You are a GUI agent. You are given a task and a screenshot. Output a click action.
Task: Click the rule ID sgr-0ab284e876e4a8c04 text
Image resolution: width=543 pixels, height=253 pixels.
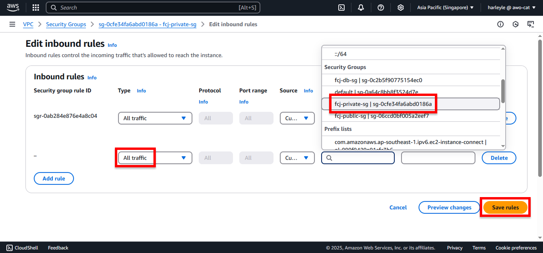[x=66, y=116]
